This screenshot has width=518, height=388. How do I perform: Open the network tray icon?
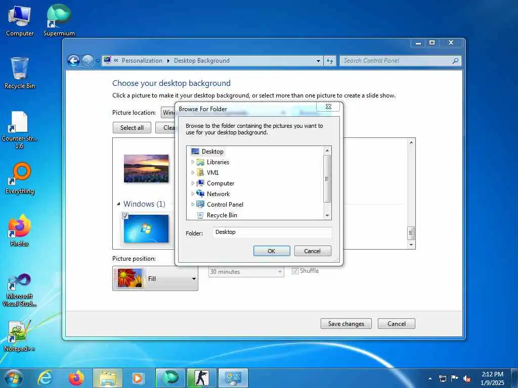442,378
